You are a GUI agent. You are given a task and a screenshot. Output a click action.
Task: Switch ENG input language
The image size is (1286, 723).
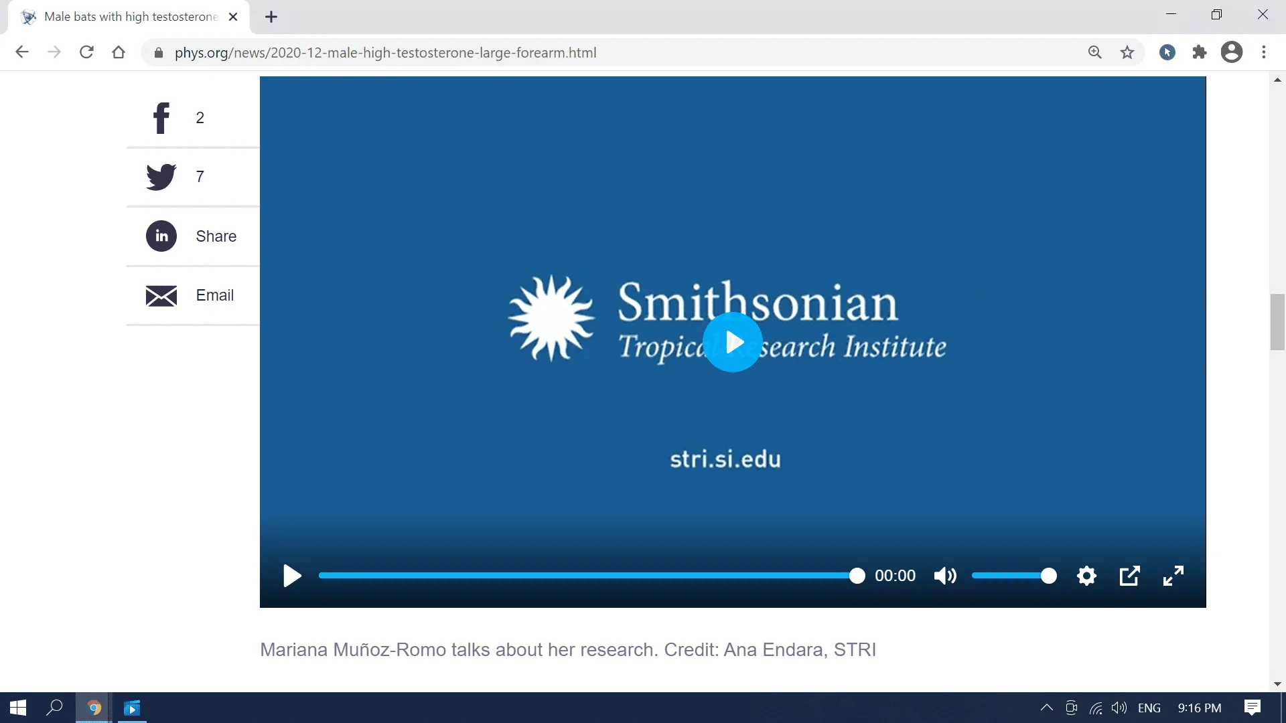[1149, 708]
